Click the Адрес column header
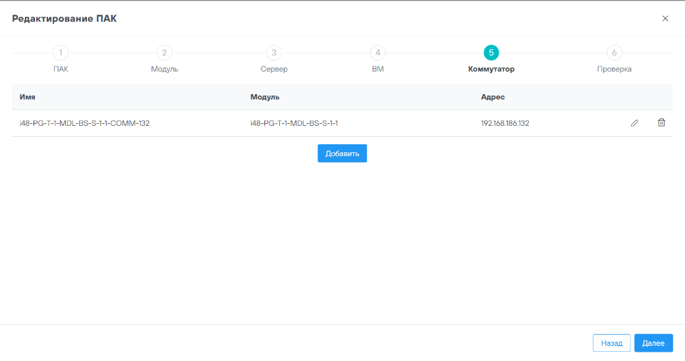The height and width of the screenshot is (361, 685). [x=493, y=97]
